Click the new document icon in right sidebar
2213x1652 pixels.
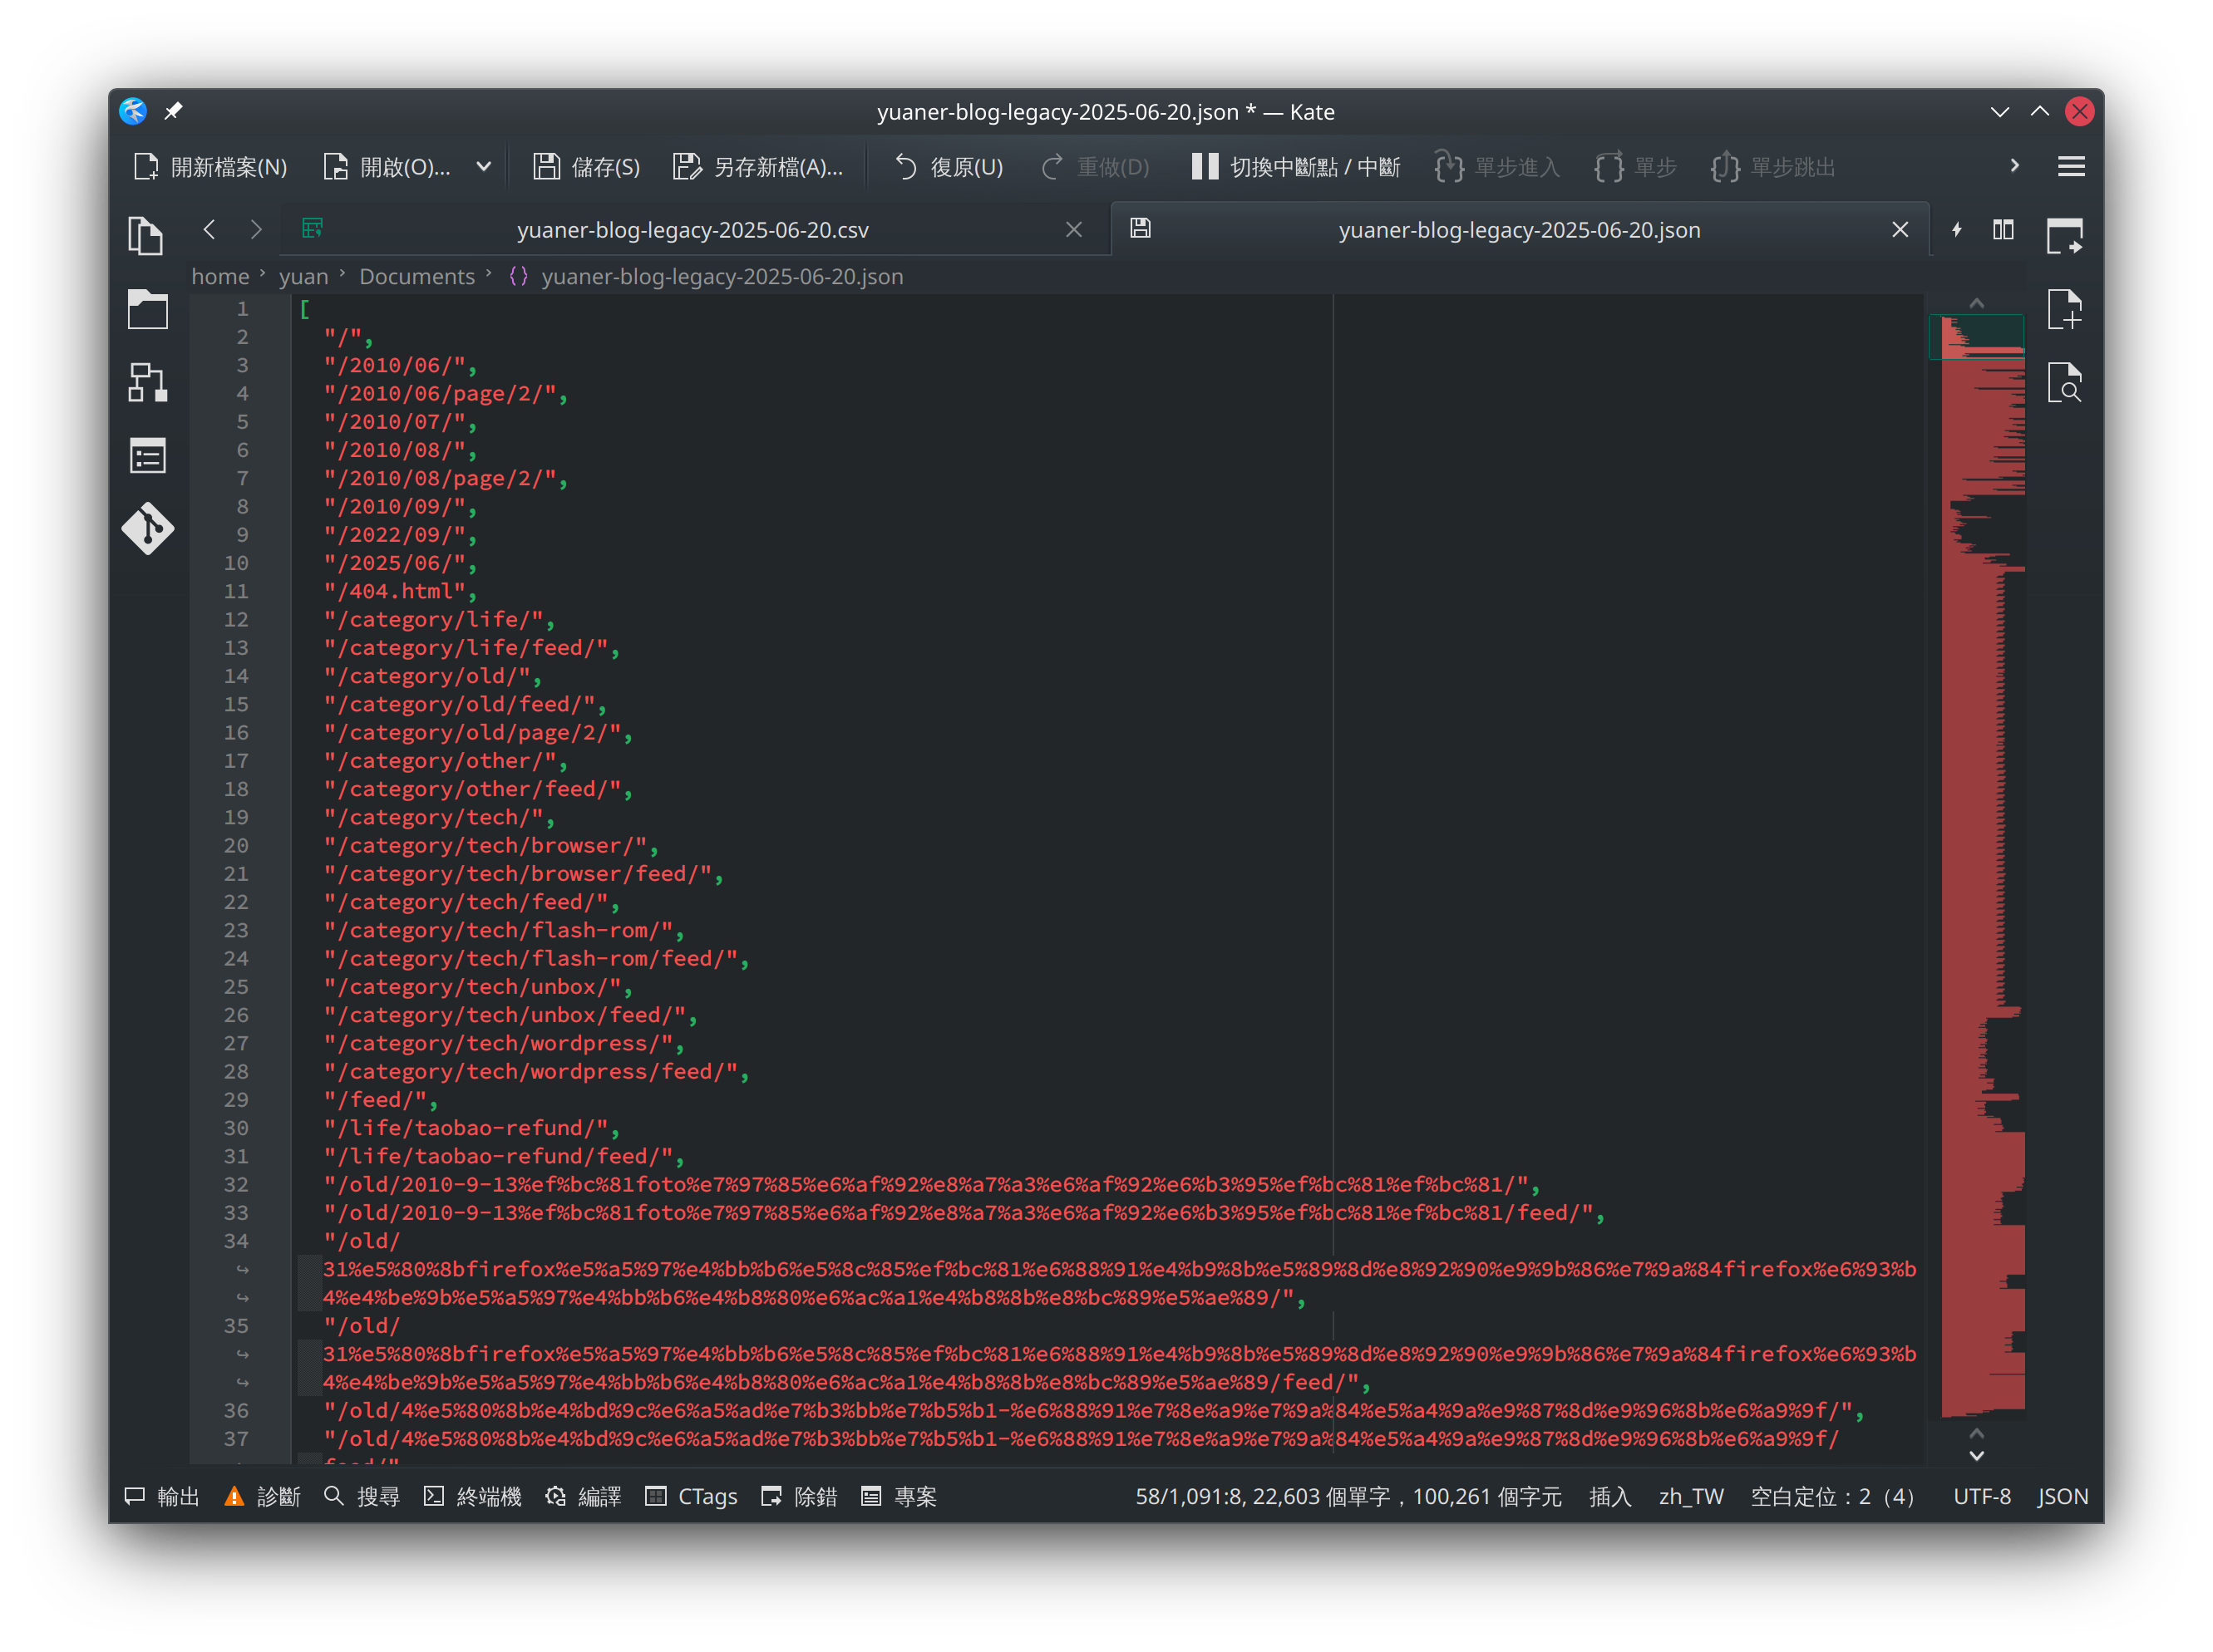tap(2065, 309)
